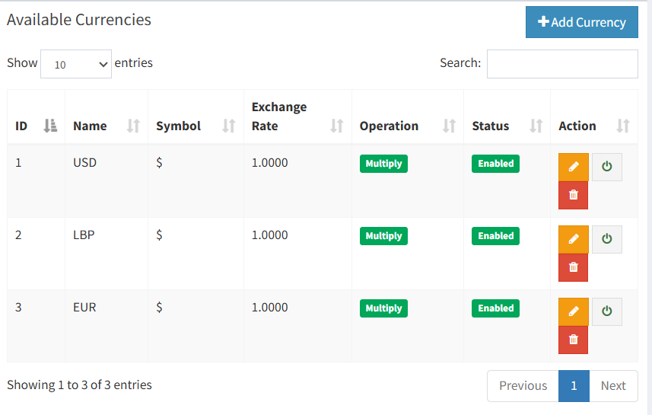
Task: Edit the EUR currency with pencil icon
Action: click(x=574, y=311)
